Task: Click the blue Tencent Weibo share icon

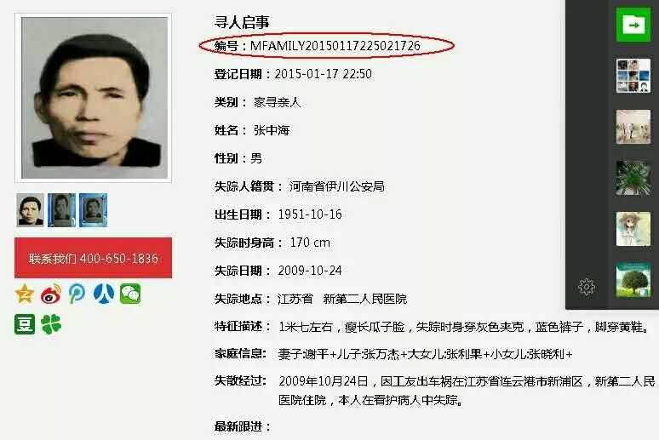Action: 77,294
